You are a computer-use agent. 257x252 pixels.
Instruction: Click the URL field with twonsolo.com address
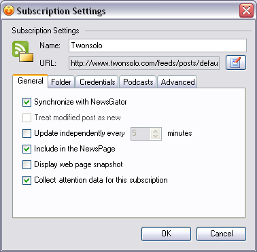pyautogui.click(x=144, y=63)
